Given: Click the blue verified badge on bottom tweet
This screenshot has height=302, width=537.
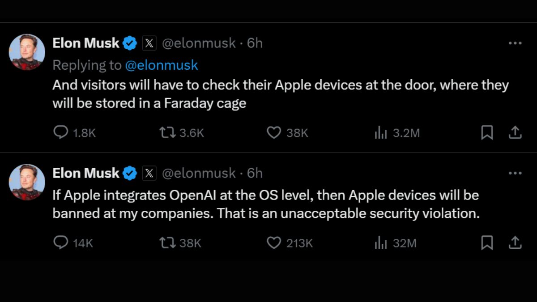Looking at the screenshot, I should (130, 173).
